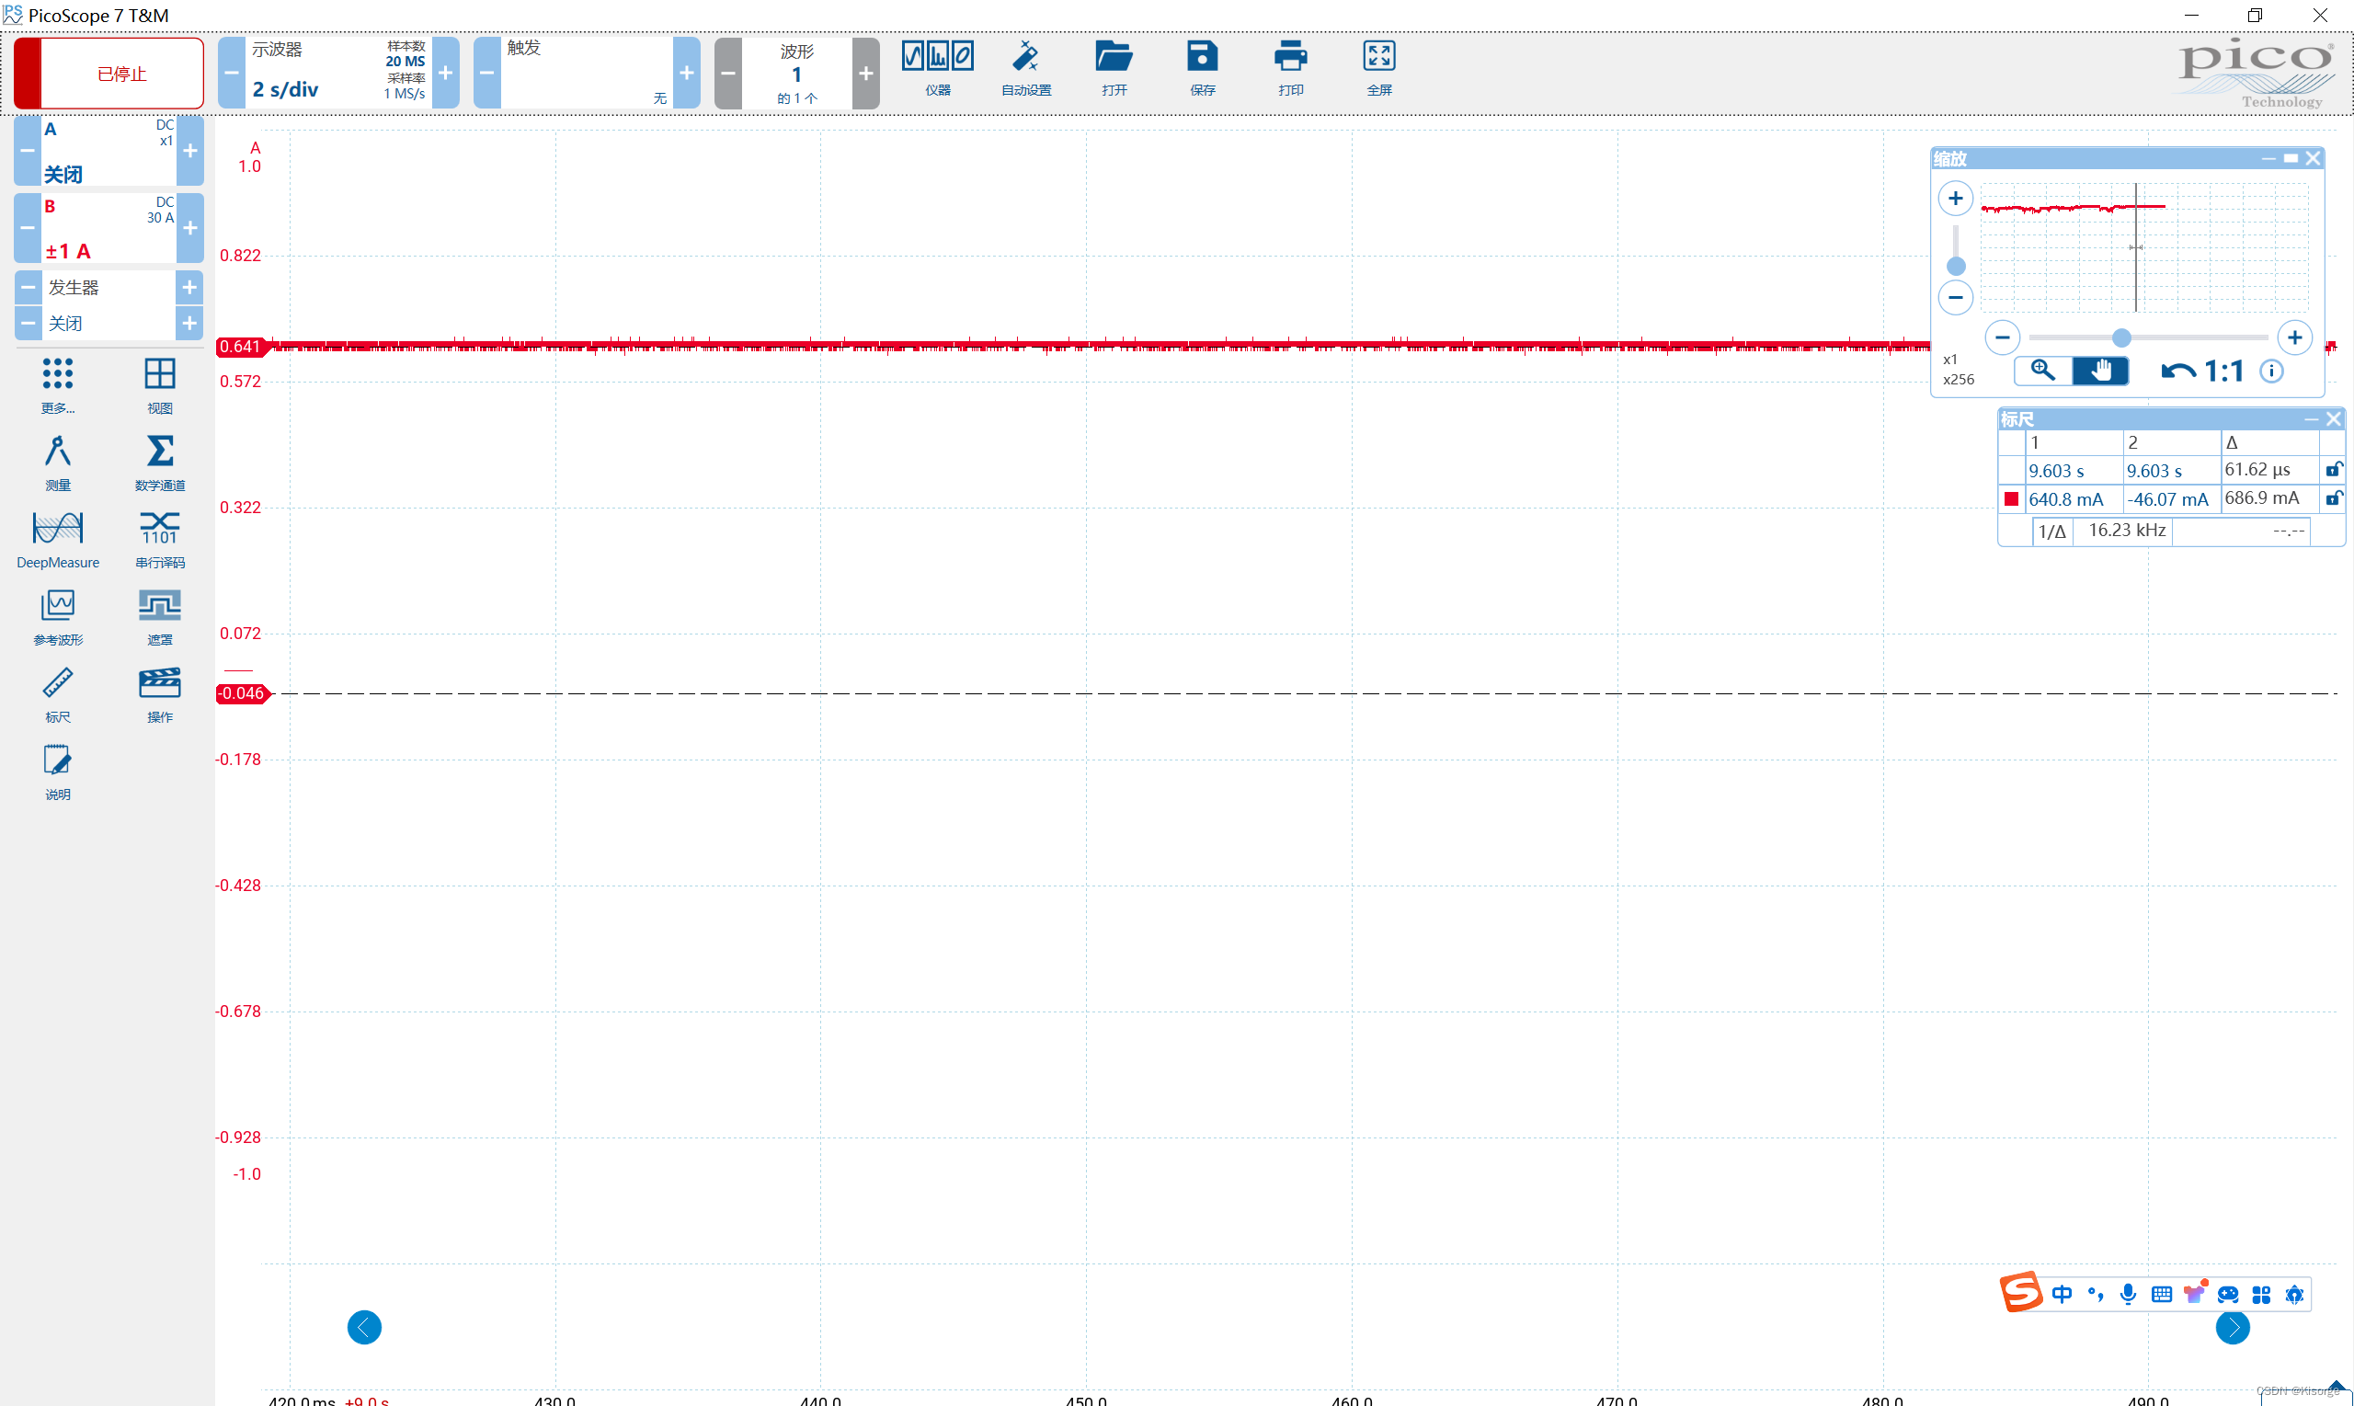
Task: Click vertical zoom-in plus in 缩放 panel
Action: [1955, 198]
